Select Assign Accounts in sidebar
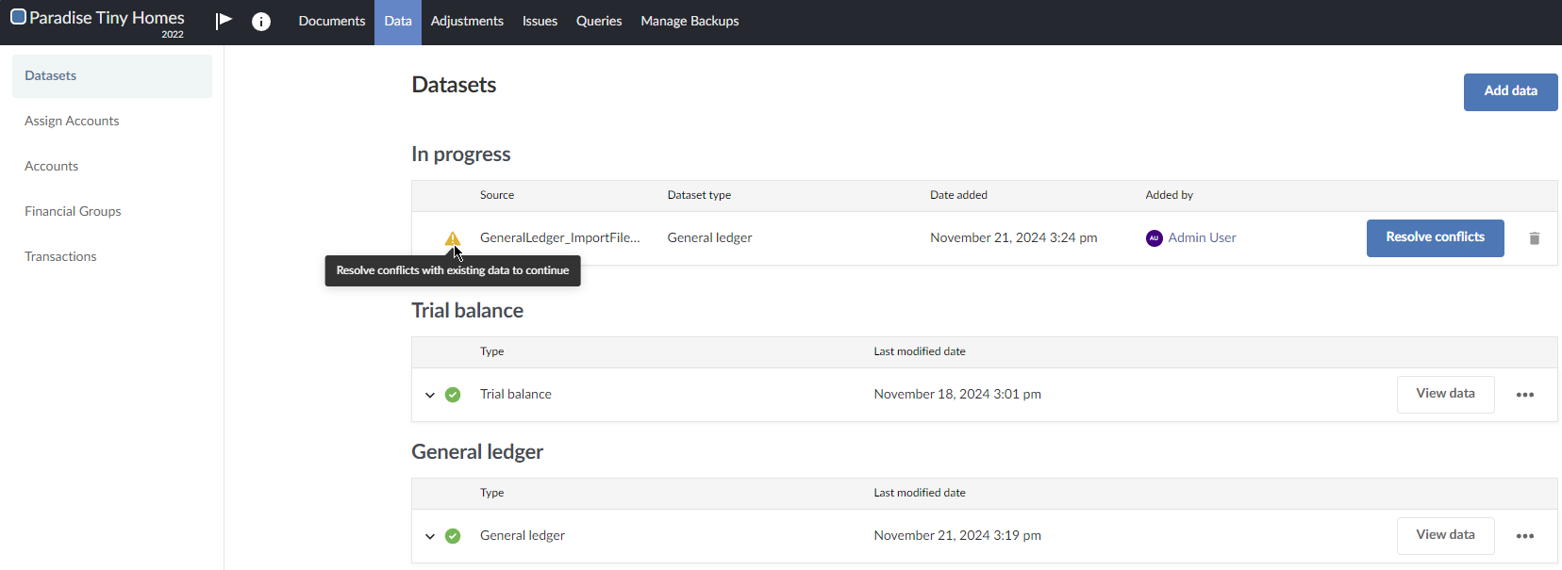 coord(72,121)
